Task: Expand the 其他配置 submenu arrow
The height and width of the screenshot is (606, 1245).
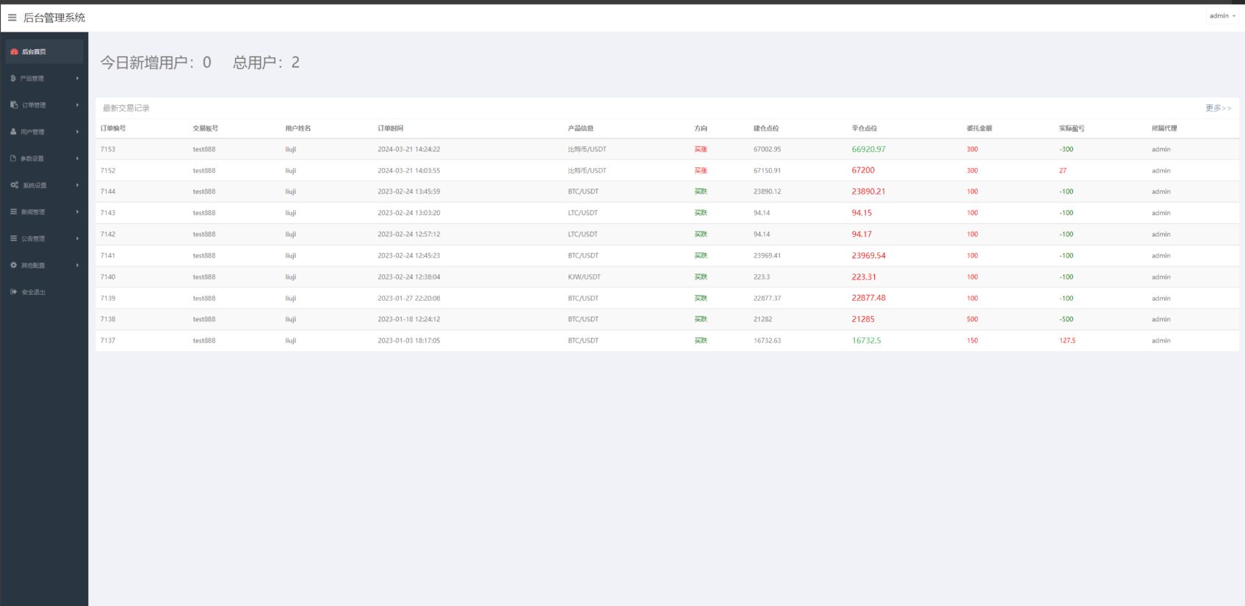Action: [x=77, y=266]
